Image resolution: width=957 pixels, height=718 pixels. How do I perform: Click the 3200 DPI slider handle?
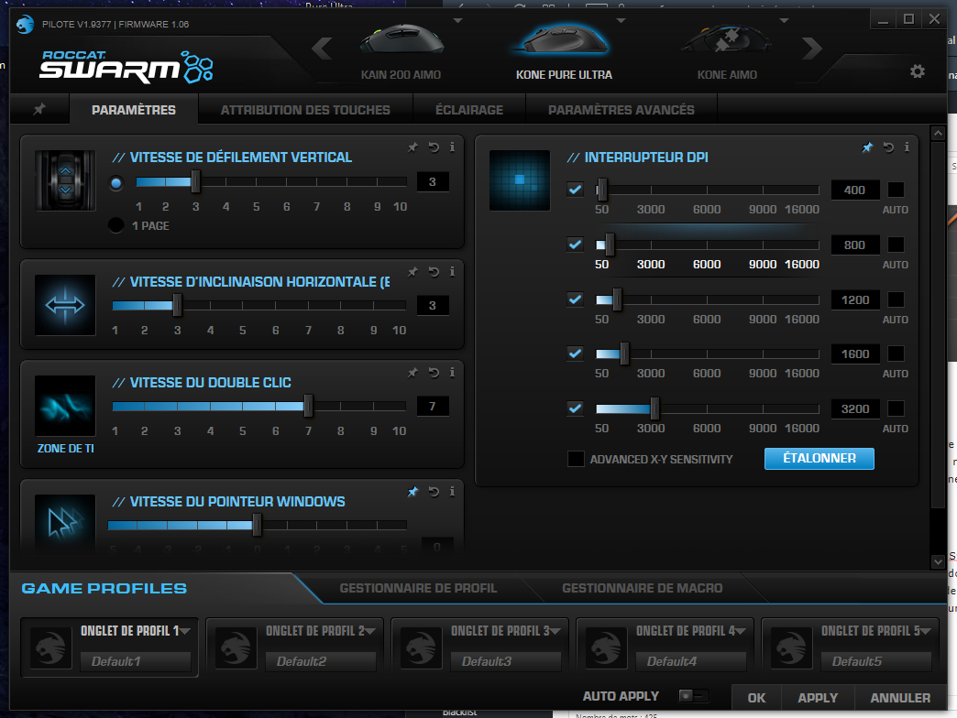[x=654, y=408]
